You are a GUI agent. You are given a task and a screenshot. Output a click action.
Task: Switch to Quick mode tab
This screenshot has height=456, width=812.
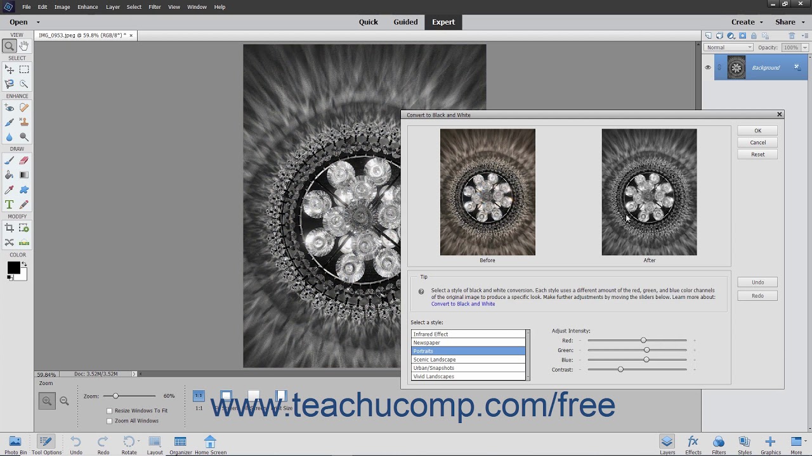(368, 22)
